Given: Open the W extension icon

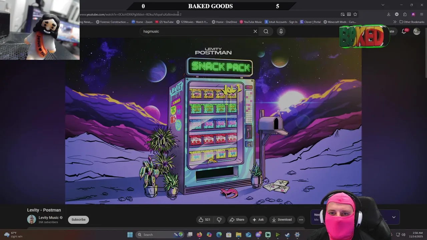Looking at the screenshot, I should click(397, 14).
